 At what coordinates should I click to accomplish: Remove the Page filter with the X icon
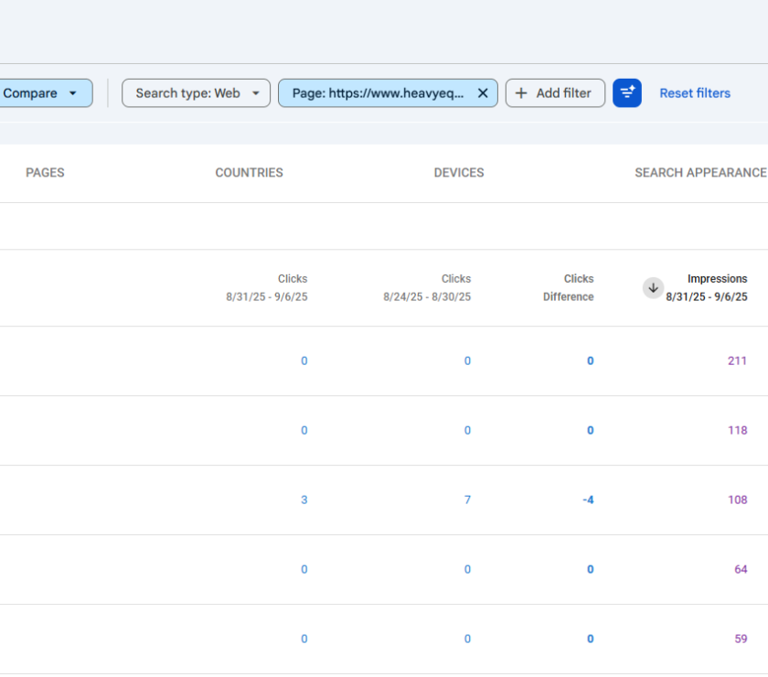point(483,93)
